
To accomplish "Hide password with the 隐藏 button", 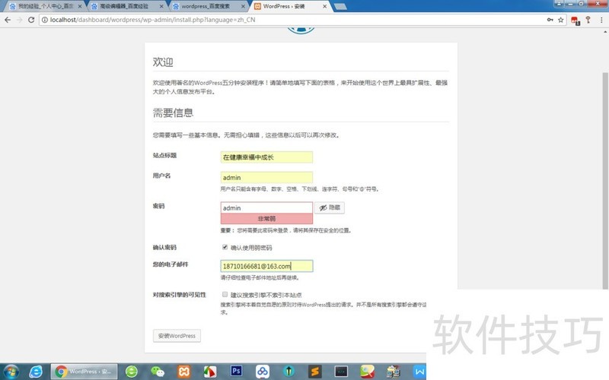I will 330,207.
